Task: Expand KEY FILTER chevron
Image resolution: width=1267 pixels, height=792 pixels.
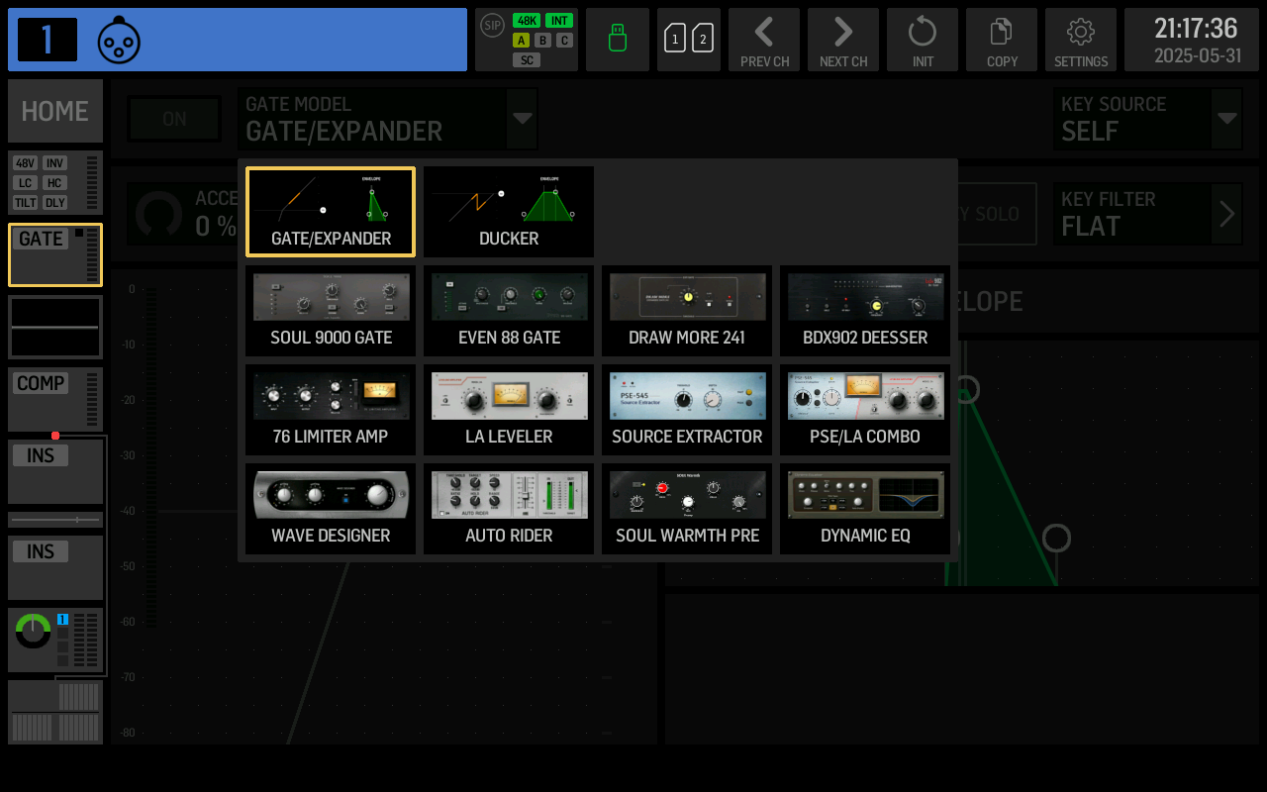Action: click(x=1226, y=214)
